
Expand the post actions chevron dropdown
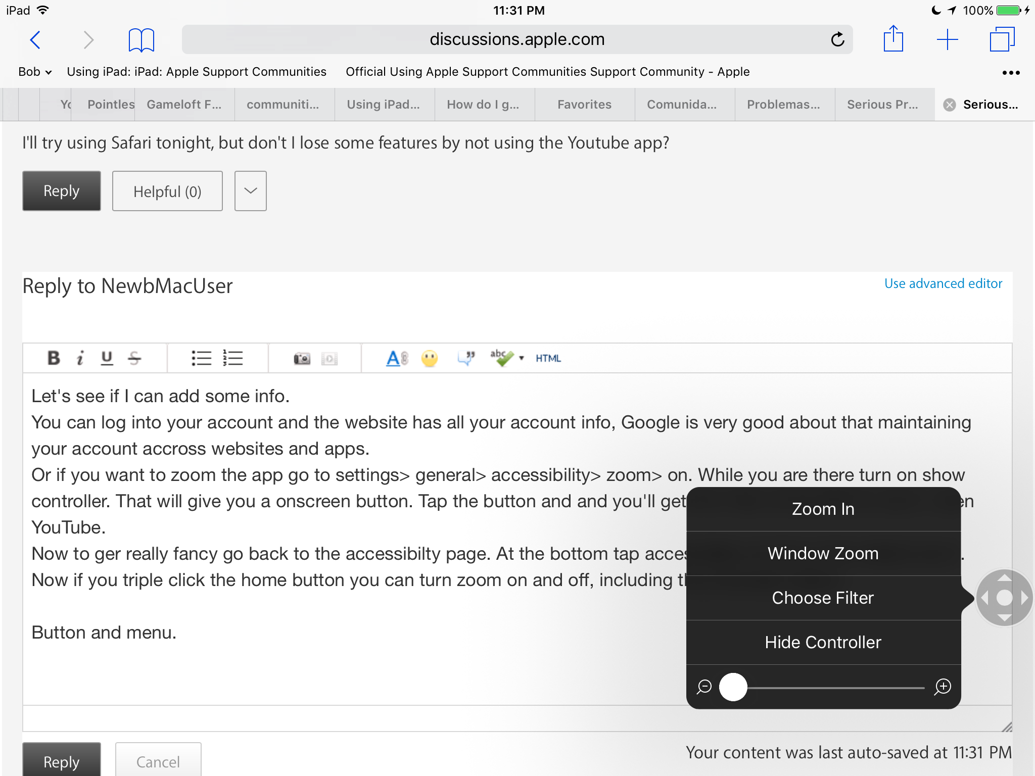pos(250,191)
